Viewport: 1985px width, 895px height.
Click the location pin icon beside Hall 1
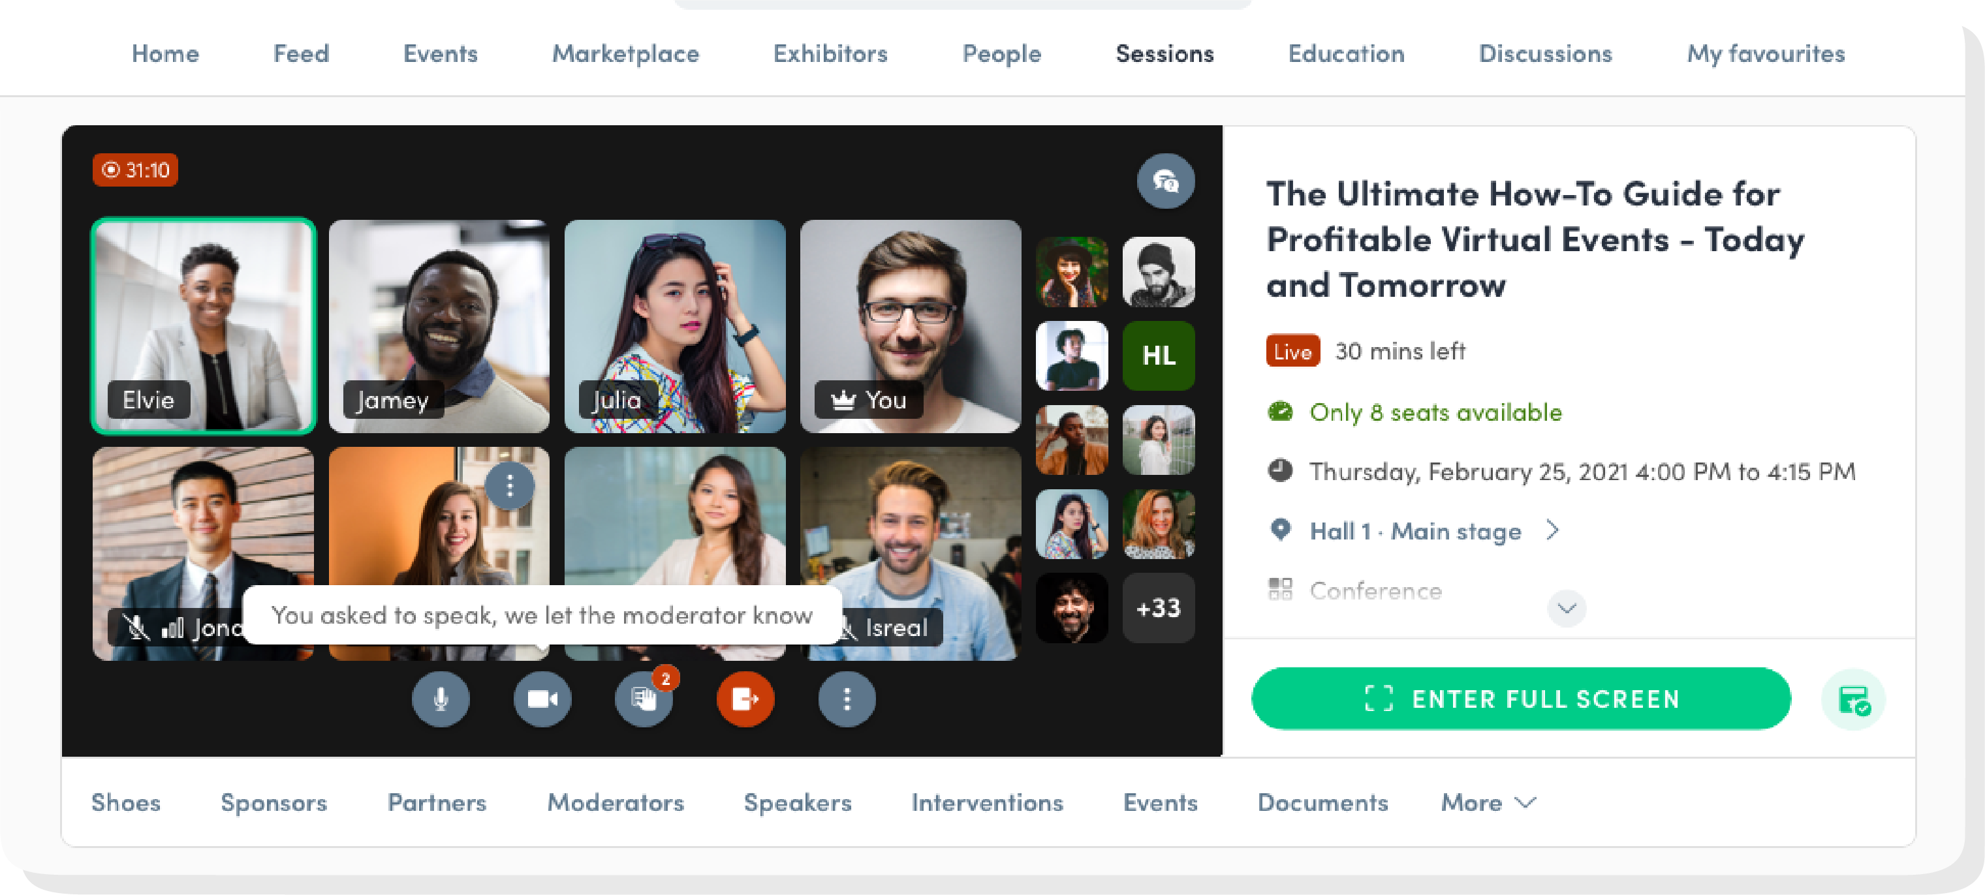click(x=1280, y=530)
